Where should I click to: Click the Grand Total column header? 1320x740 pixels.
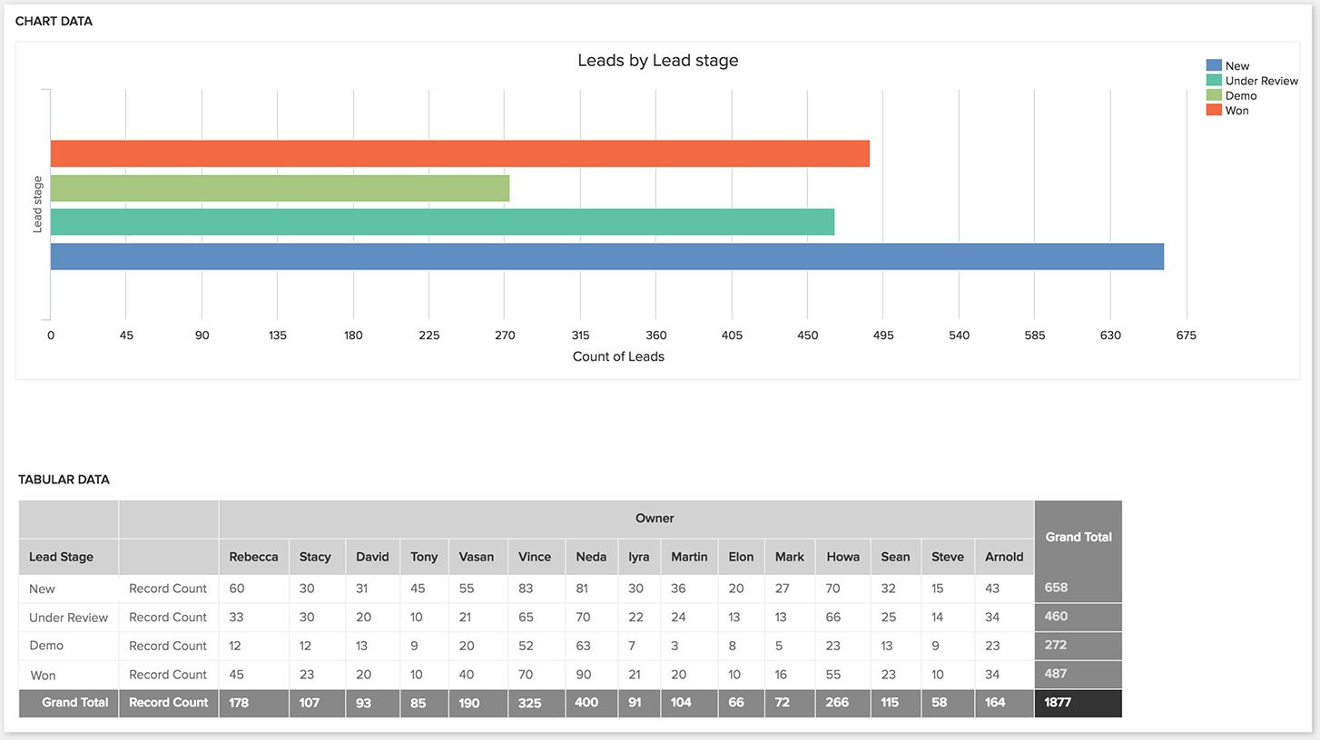pyautogui.click(x=1079, y=537)
